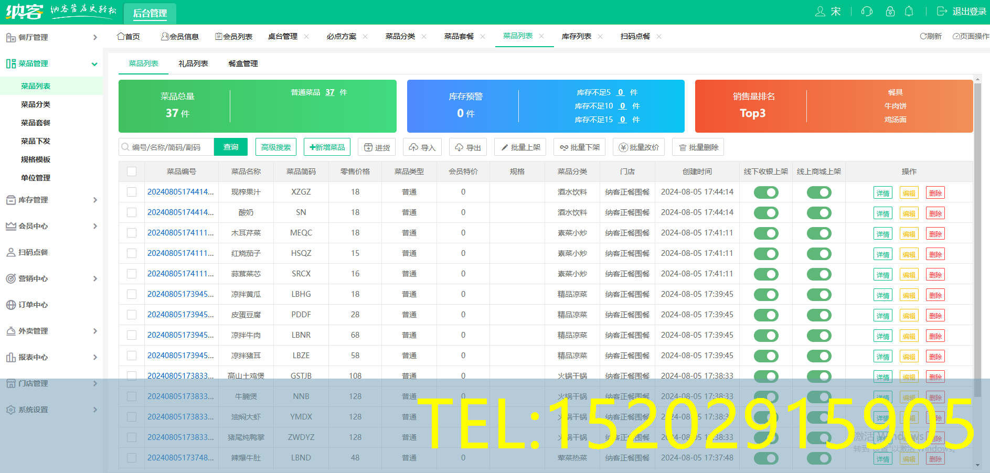This screenshot has width=990, height=473.
Task: Toggle offline cashier listing for 现榨果汁
Action: pyautogui.click(x=766, y=192)
